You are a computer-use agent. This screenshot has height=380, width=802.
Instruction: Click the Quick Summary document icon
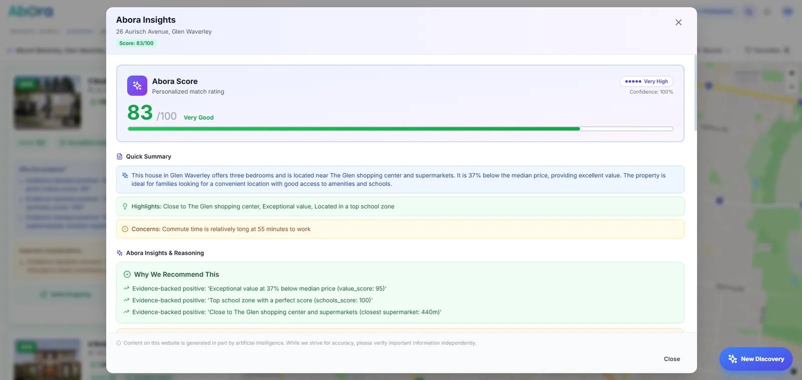119,157
